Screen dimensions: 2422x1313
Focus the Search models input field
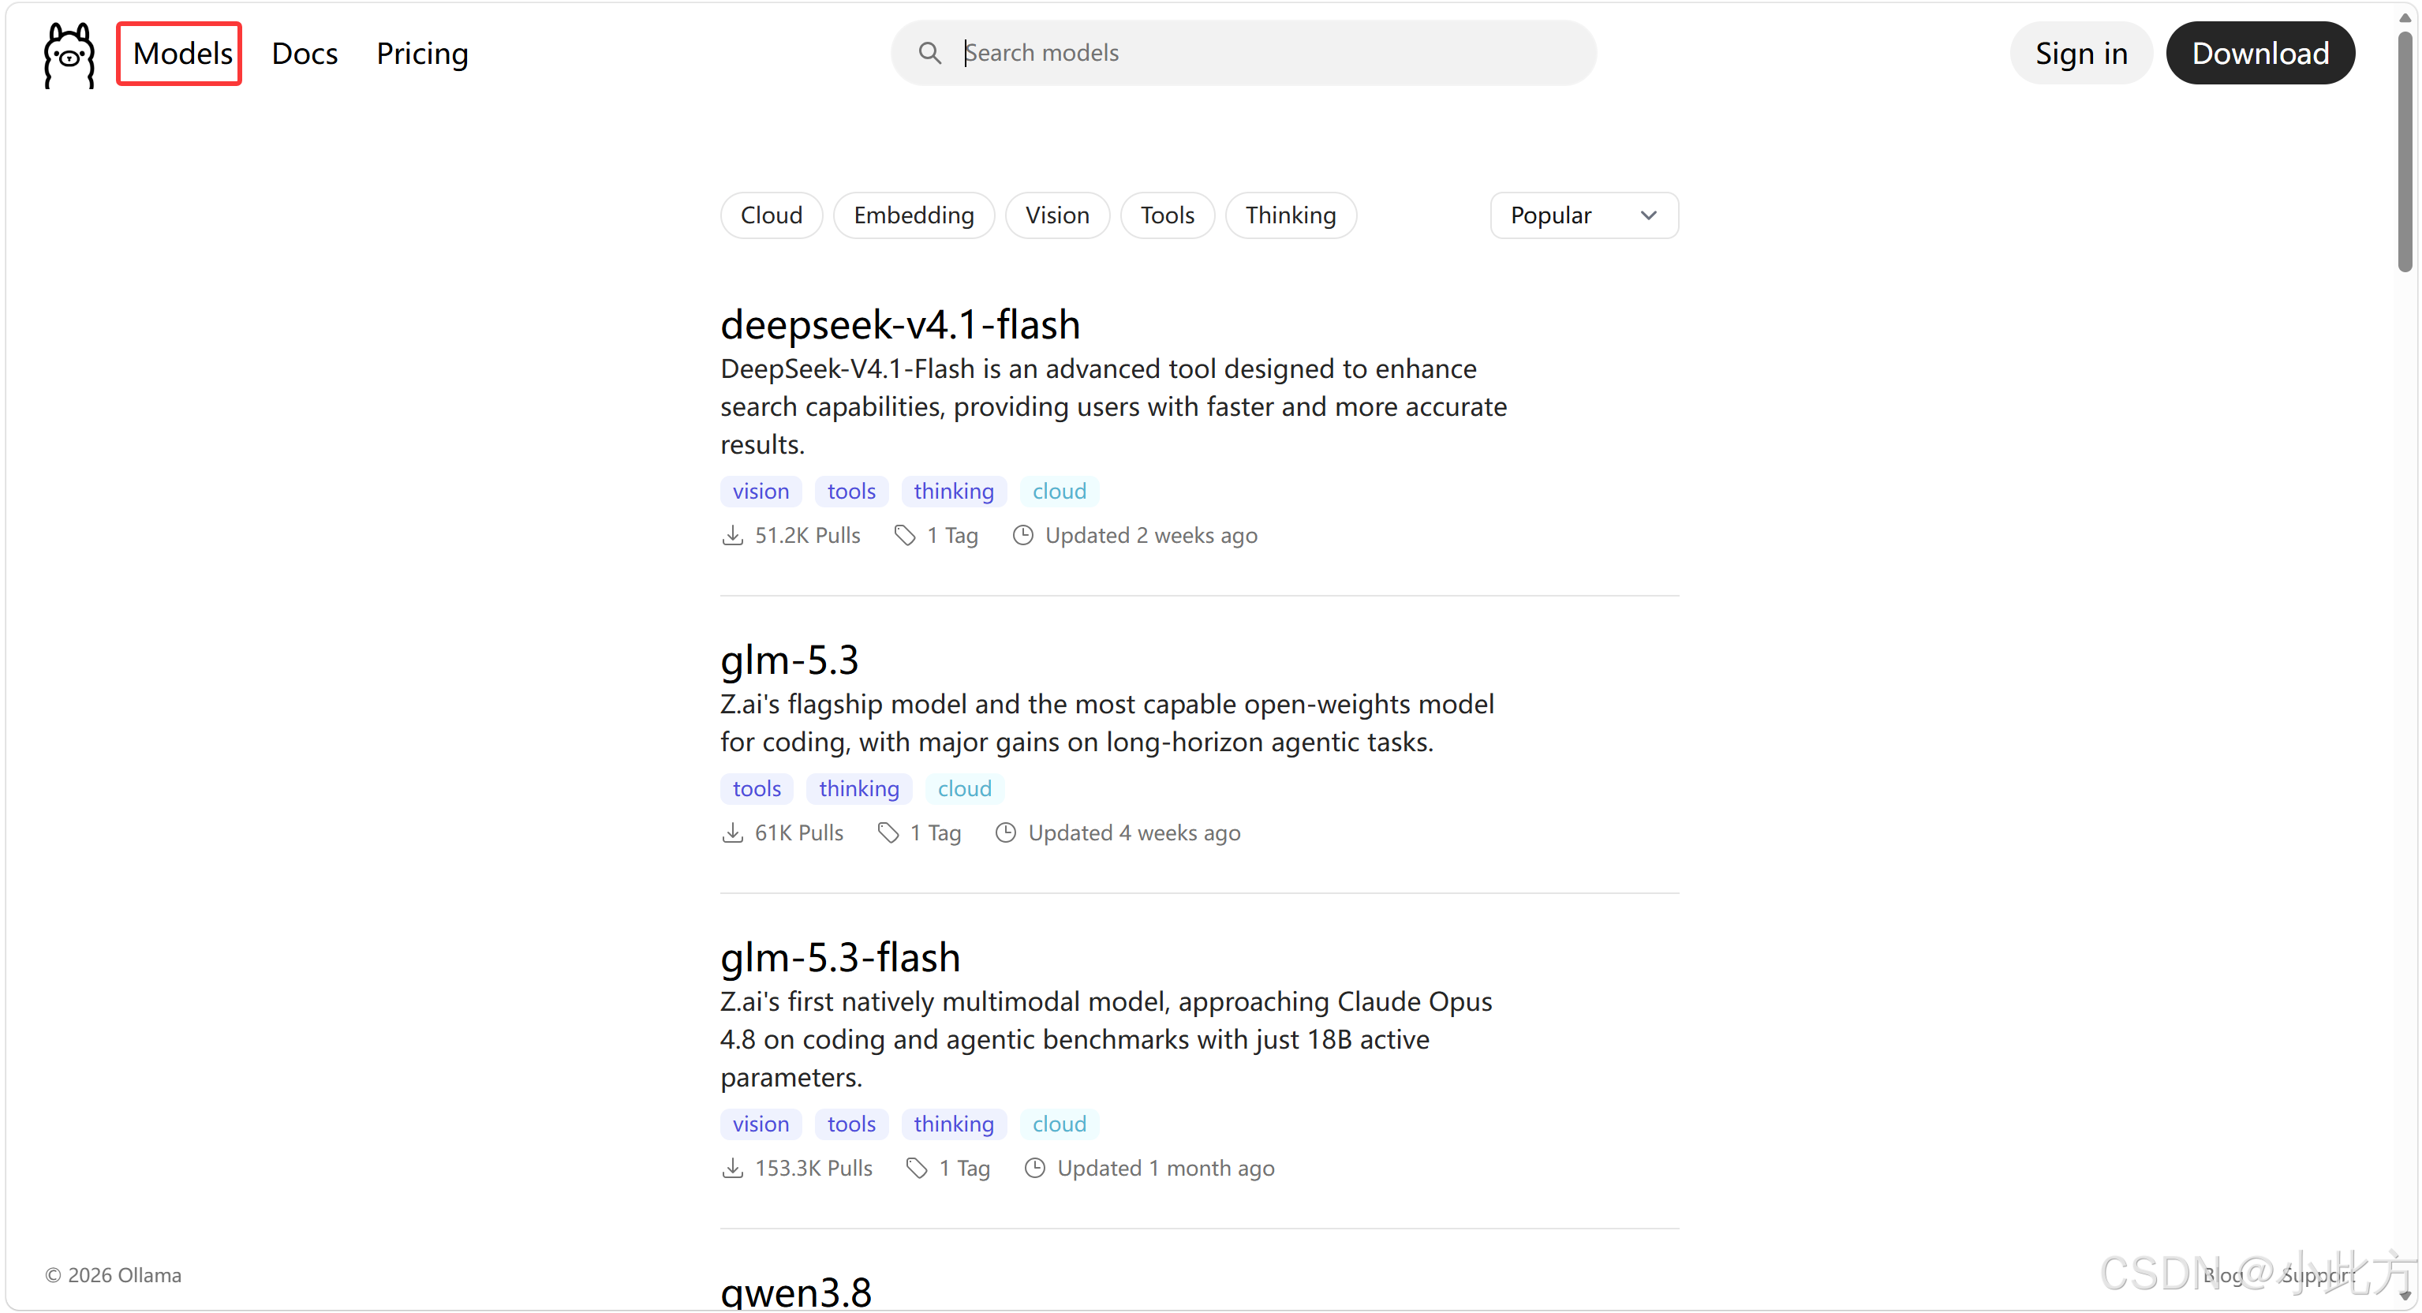point(1244,53)
